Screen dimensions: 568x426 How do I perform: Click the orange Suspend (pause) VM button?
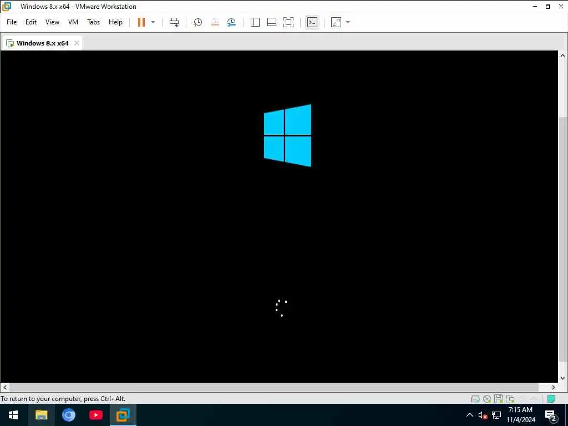(141, 22)
